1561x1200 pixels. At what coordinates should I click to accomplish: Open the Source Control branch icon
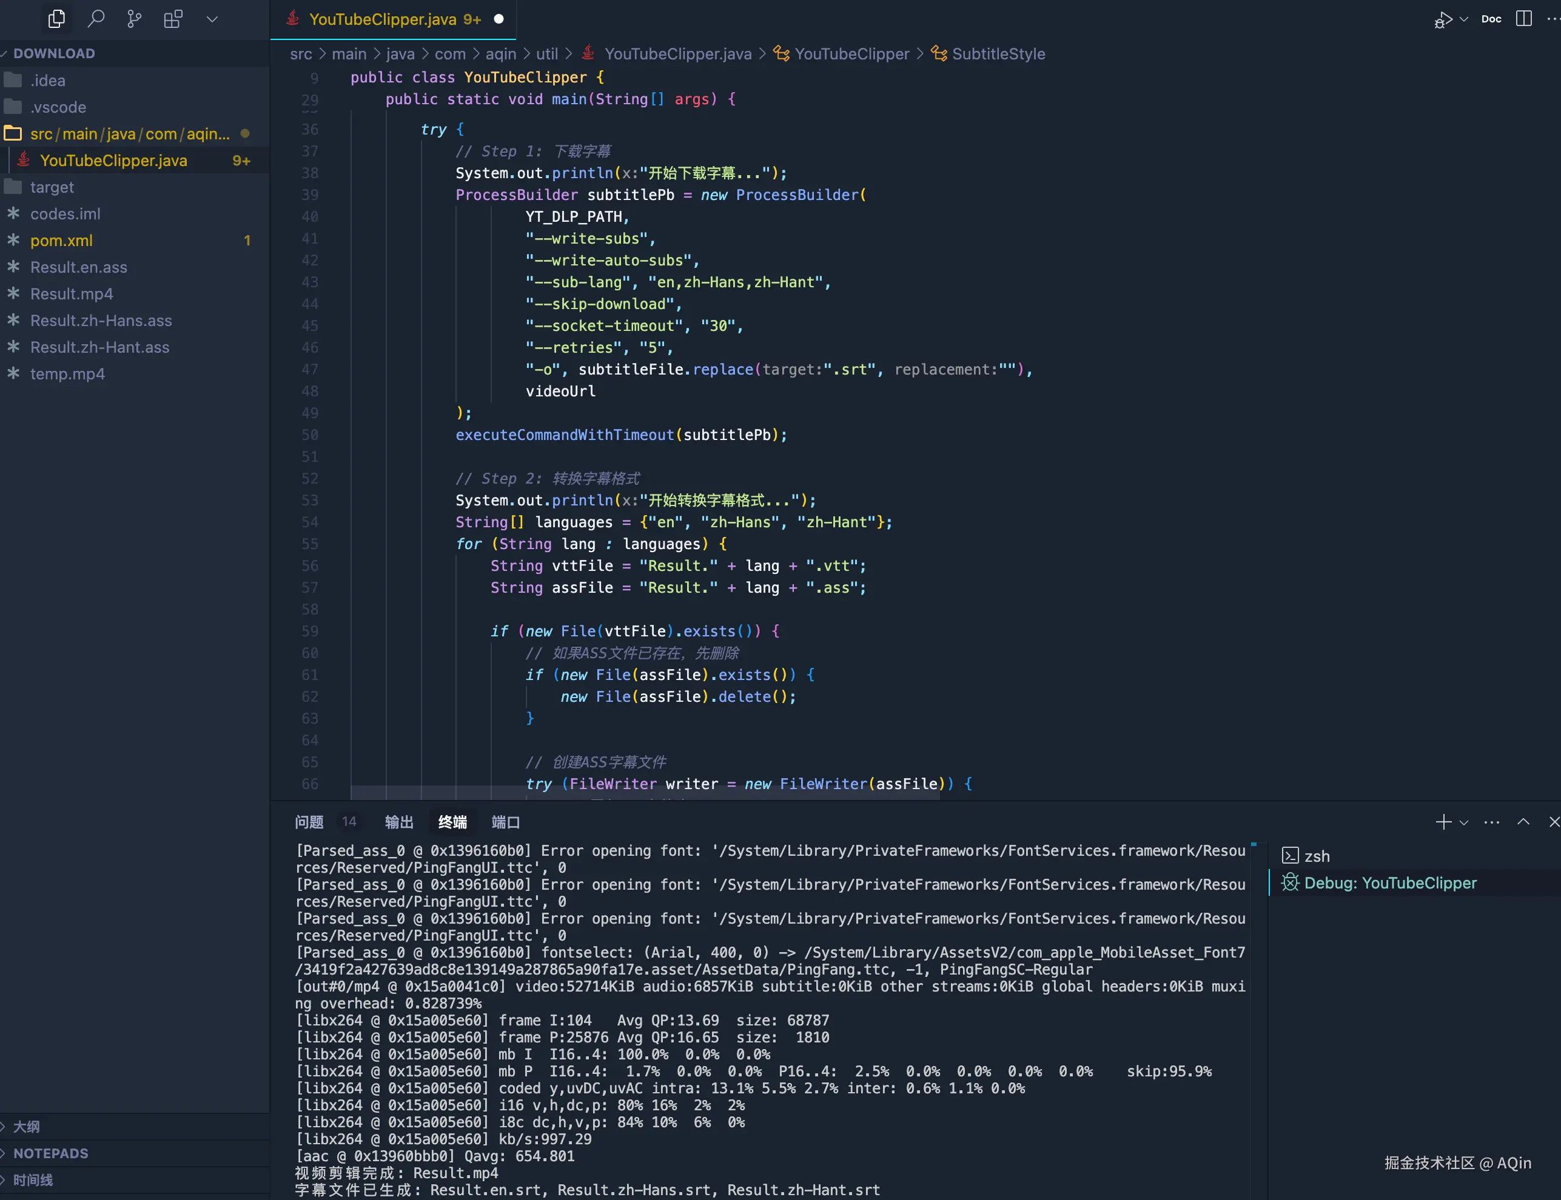point(133,19)
